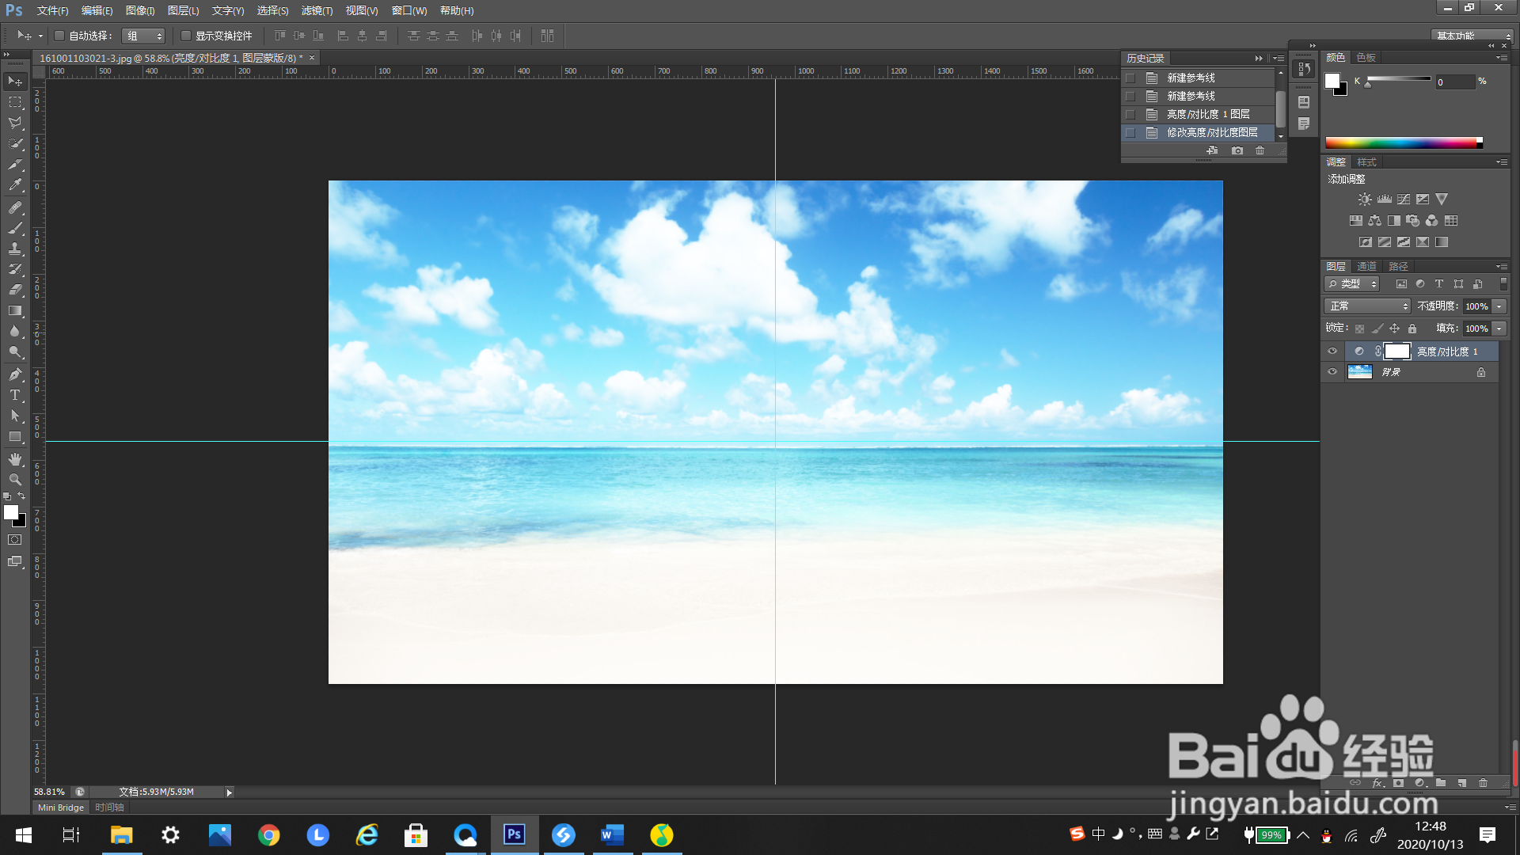This screenshot has width=1520, height=855.
Task: Select the first New Guide history state
Action: [1191, 78]
